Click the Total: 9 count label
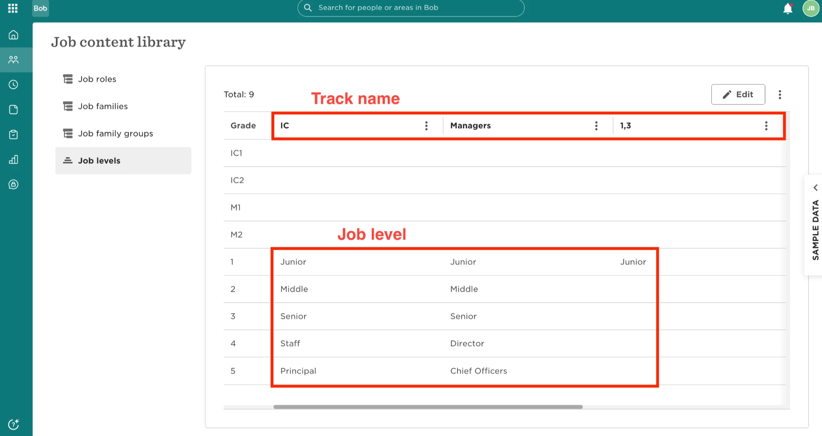Image resolution: width=822 pixels, height=436 pixels. click(x=239, y=94)
